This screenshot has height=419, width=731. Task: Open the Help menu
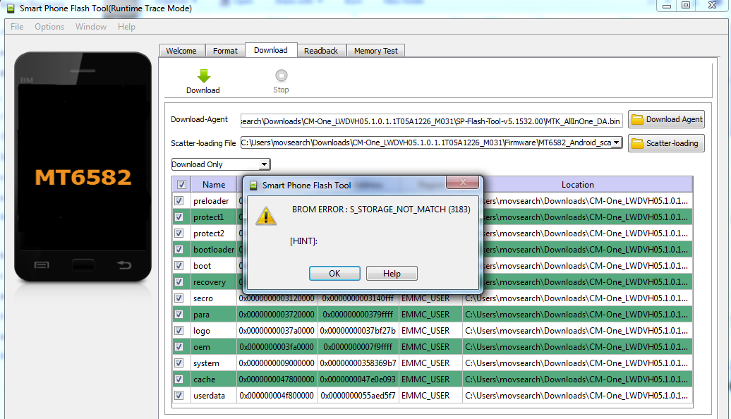[x=126, y=27]
